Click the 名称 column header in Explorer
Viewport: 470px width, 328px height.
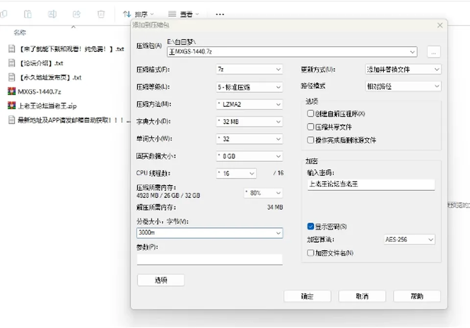pos(20,32)
